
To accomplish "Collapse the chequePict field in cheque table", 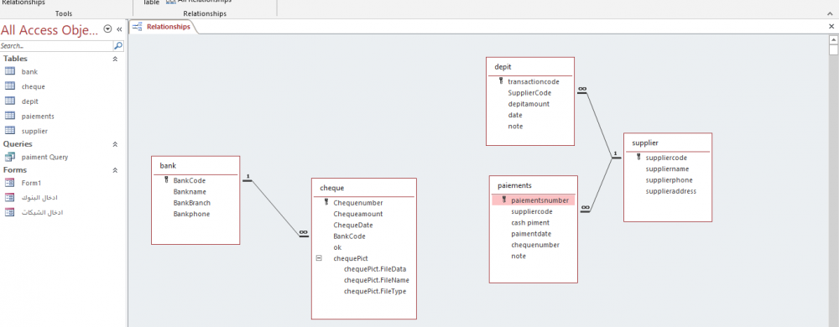I will point(319,258).
